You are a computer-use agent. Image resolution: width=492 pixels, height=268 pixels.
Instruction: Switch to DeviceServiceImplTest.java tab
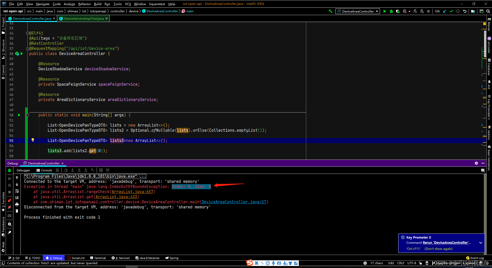point(84,18)
